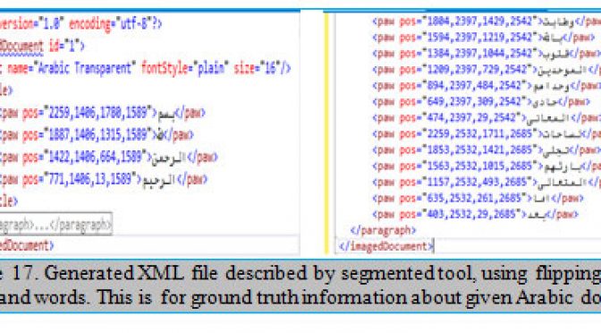The image size is (601, 333).
Task: Click right pane line pos 1209,2397,729,2542
Action: 487,70
